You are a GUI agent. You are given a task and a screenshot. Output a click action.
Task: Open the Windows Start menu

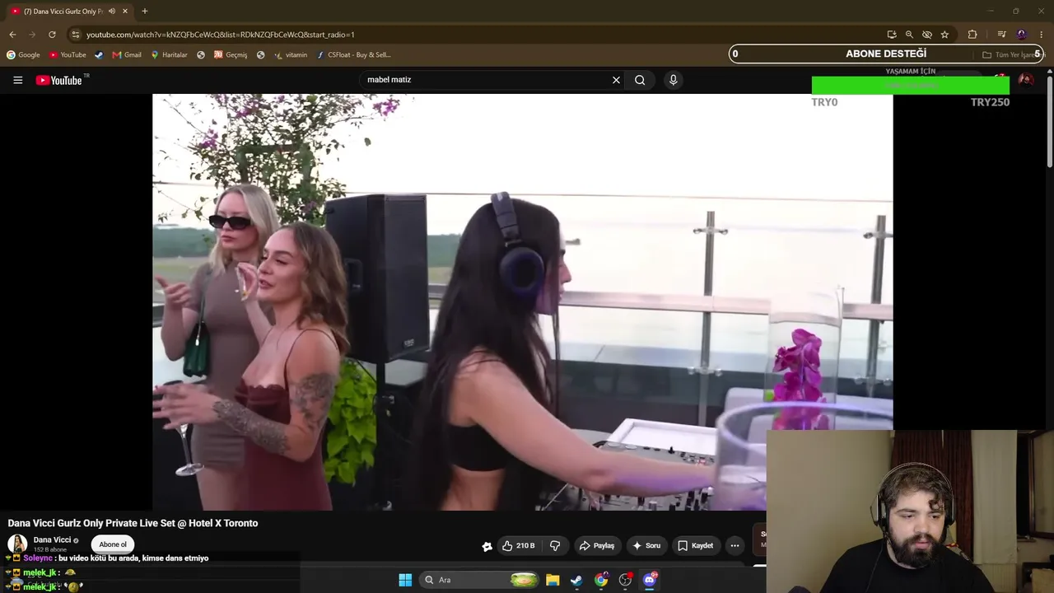pyautogui.click(x=405, y=580)
